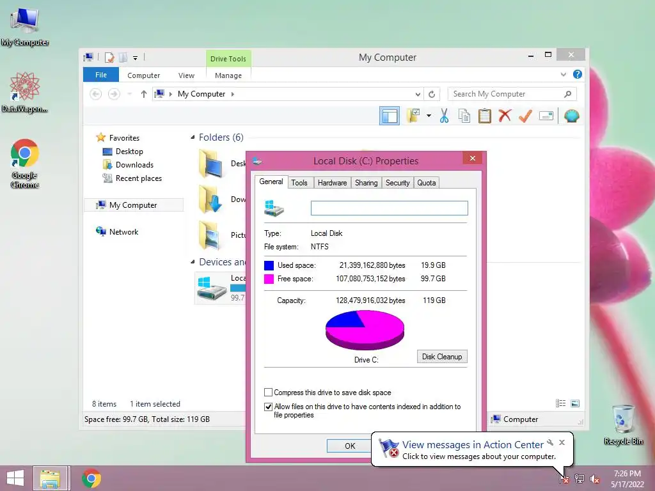Open the Windows Start button
The image size is (655, 491).
[x=15, y=478]
